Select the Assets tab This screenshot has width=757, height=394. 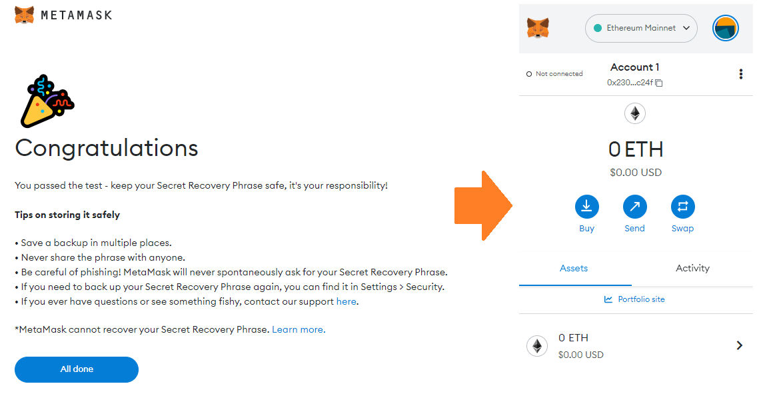click(574, 268)
